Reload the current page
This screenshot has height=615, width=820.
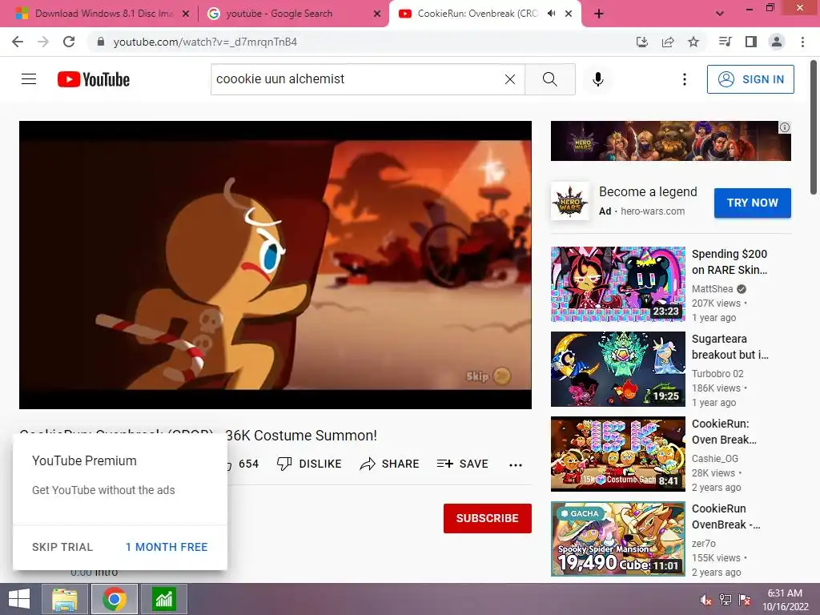pyautogui.click(x=69, y=42)
